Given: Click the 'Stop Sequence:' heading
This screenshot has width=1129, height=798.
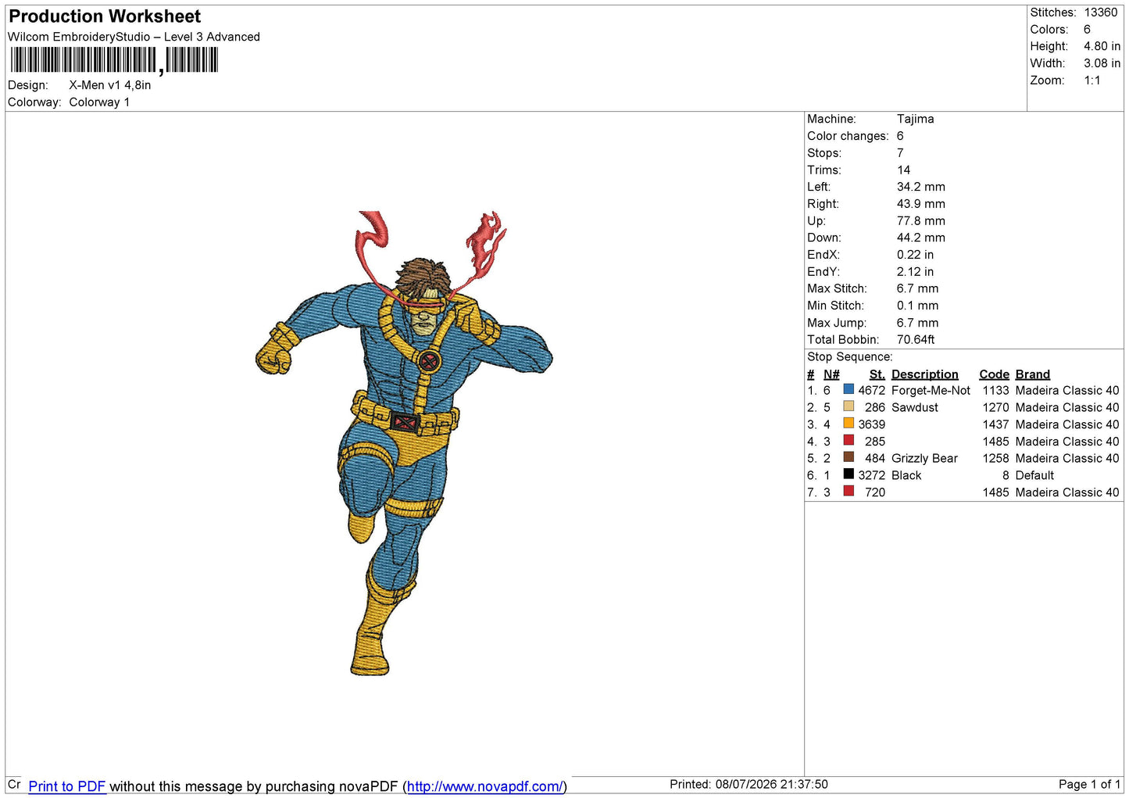Looking at the screenshot, I should [849, 356].
